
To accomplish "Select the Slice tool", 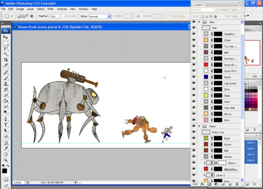I will point(6,65).
